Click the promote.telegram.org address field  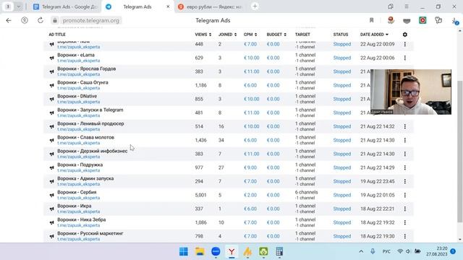tap(91, 20)
